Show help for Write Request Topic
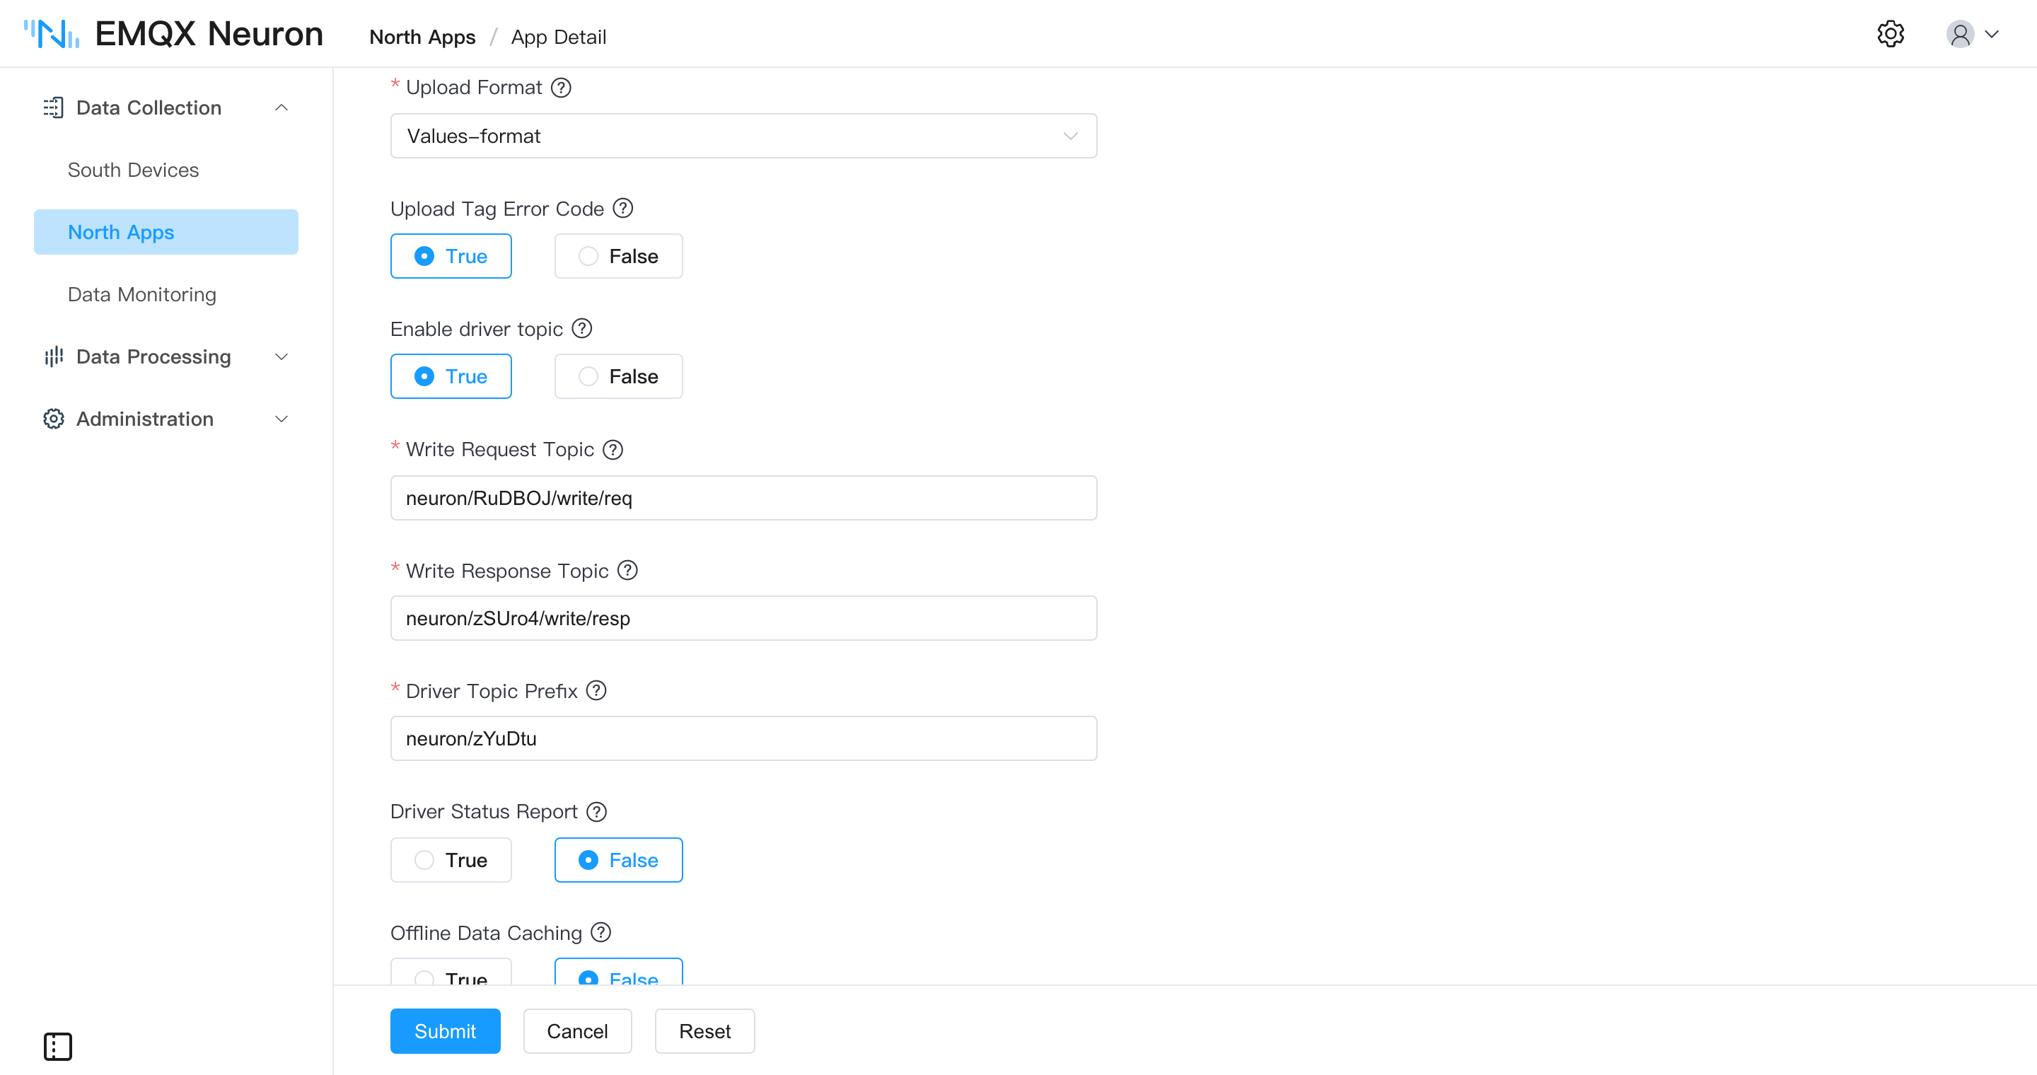The height and width of the screenshot is (1075, 2037). [x=613, y=450]
